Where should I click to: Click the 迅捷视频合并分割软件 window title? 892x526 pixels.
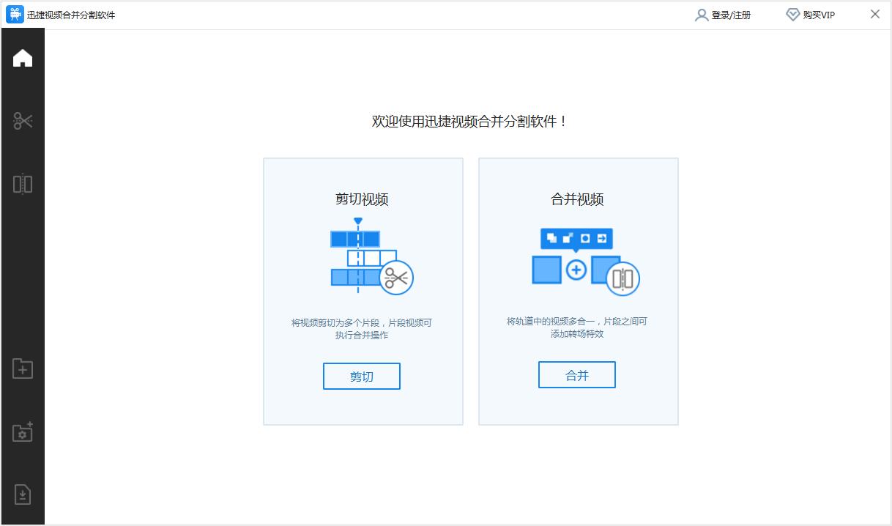(71, 15)
